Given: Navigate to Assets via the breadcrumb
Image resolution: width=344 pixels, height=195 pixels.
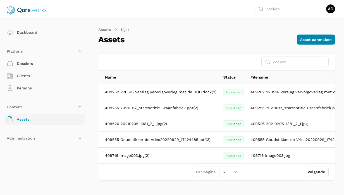Looking at the screenshot, I should point(104,30).
